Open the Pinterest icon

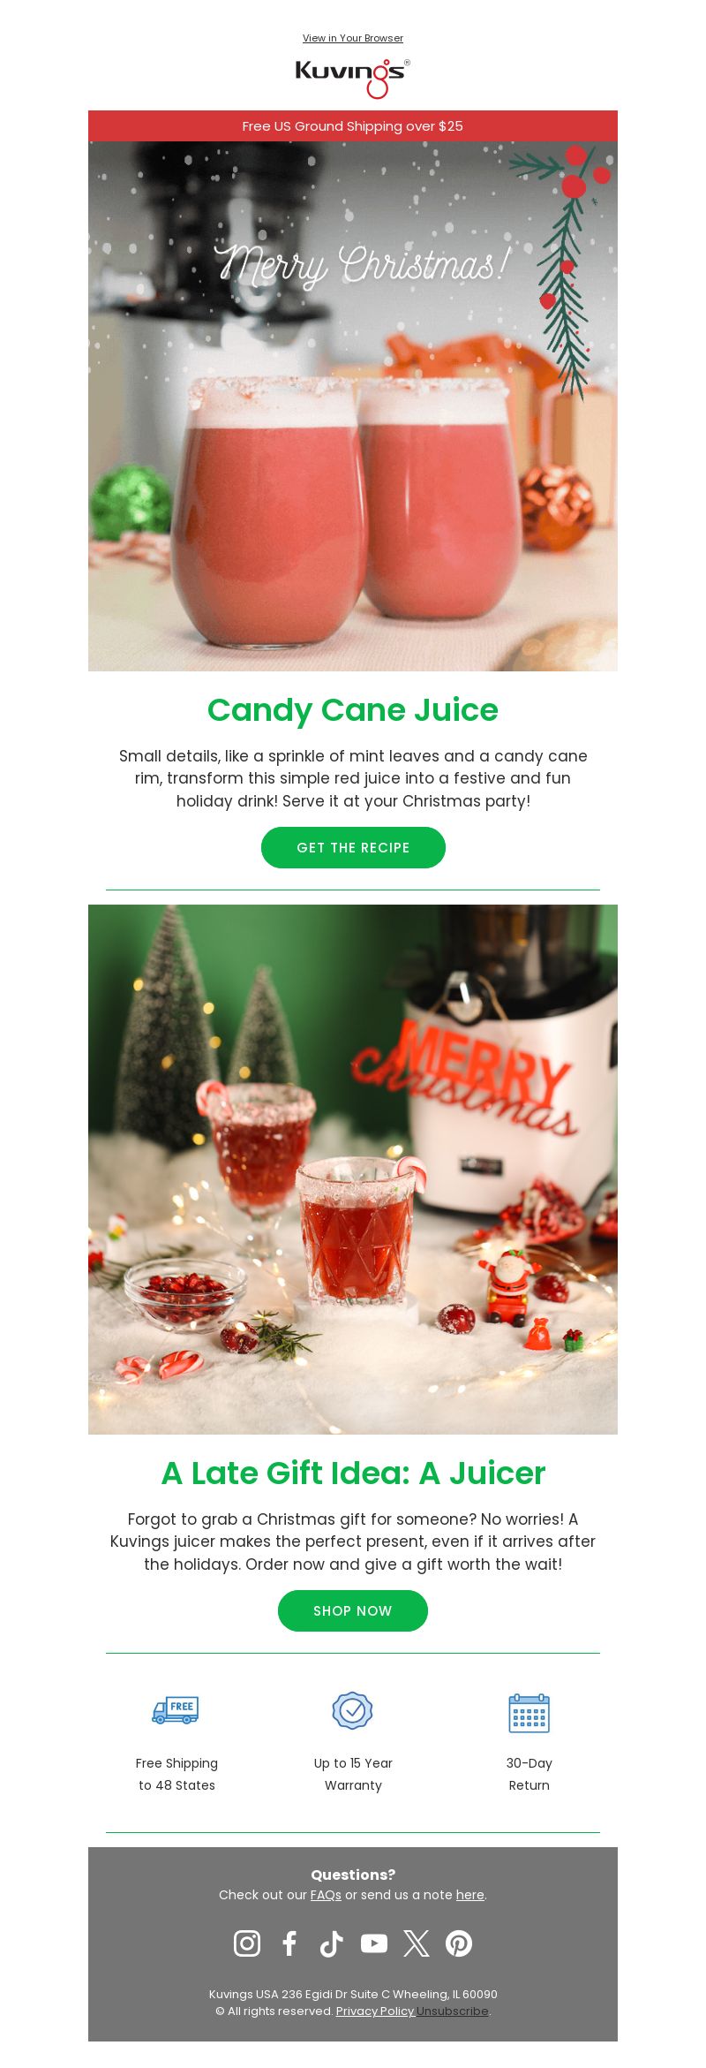pyautogui.click(x=459, y=1943)
